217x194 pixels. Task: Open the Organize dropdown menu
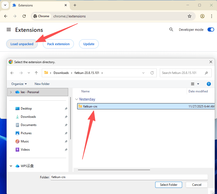point(19,84)
